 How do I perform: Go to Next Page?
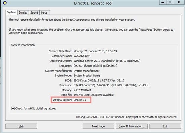pos(99,126)
